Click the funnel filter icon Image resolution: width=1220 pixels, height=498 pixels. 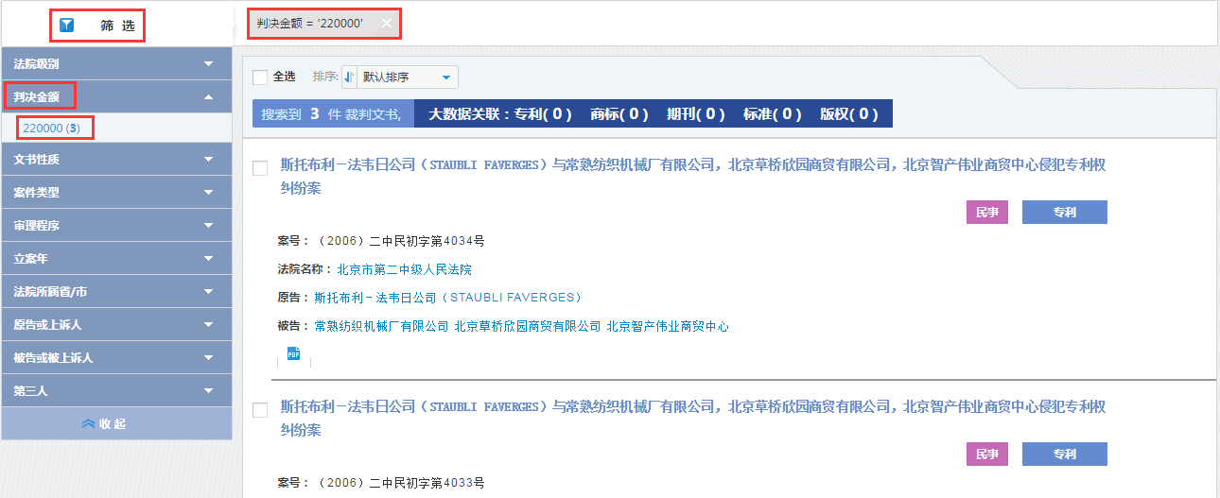click(67, 26)
